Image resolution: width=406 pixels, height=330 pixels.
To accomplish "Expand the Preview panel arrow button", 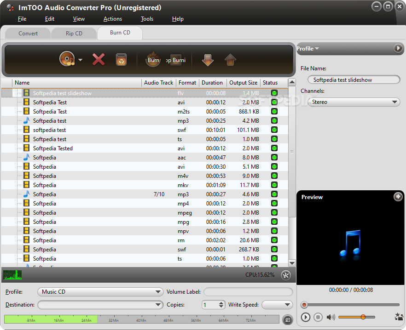I will [398, 197].
